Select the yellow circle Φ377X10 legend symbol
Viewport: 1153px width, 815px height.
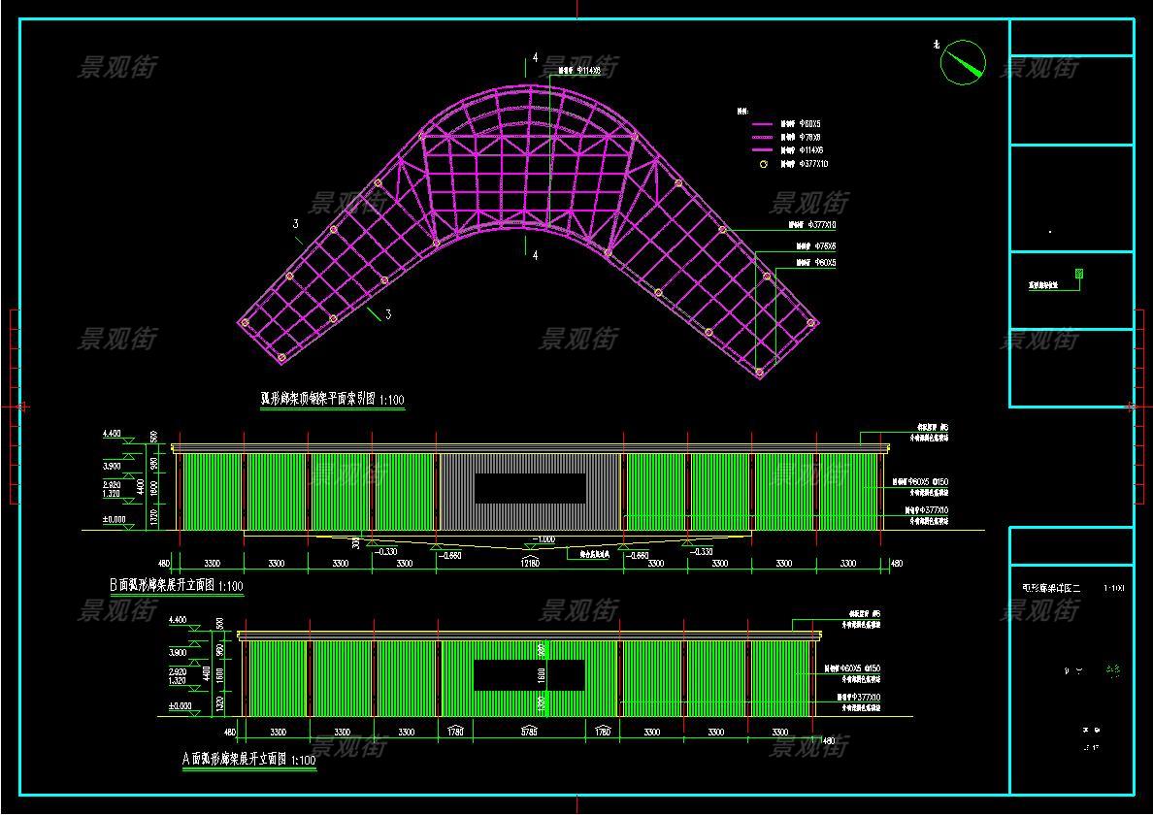point(764,165)
